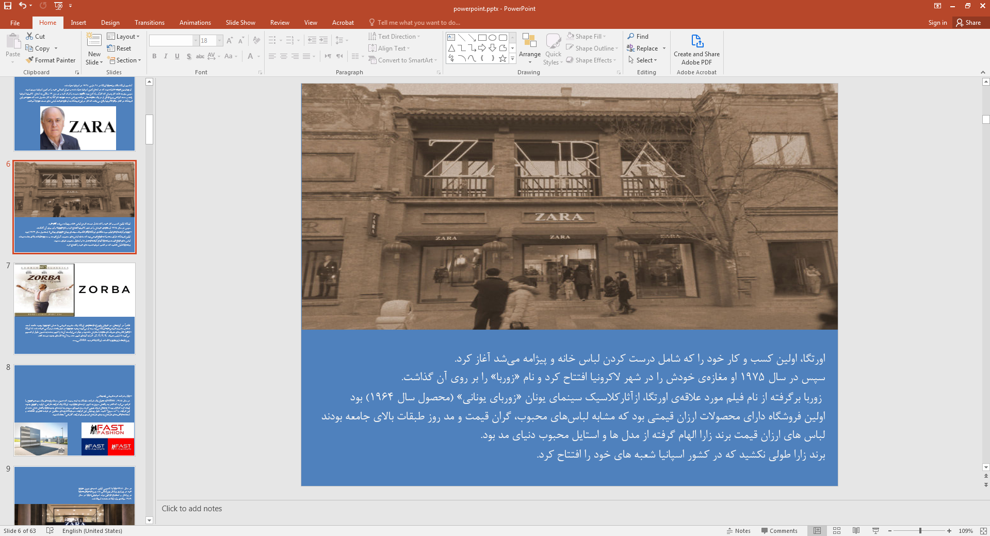
Task: Undo the last action
Action: coord(23,6)
